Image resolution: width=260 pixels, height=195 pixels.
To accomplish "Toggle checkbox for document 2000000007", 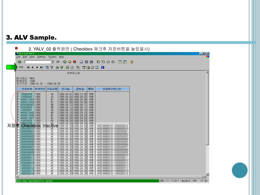I will (18, 147).
